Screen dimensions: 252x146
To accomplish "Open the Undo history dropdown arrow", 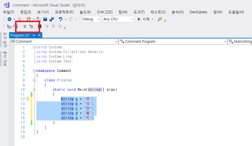I will coord(66,19).
